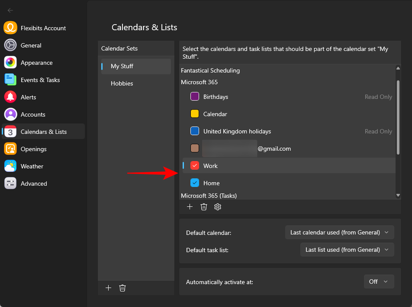
Task: Open the Default calendar dropdown
Action: click(x=339, y=232)
